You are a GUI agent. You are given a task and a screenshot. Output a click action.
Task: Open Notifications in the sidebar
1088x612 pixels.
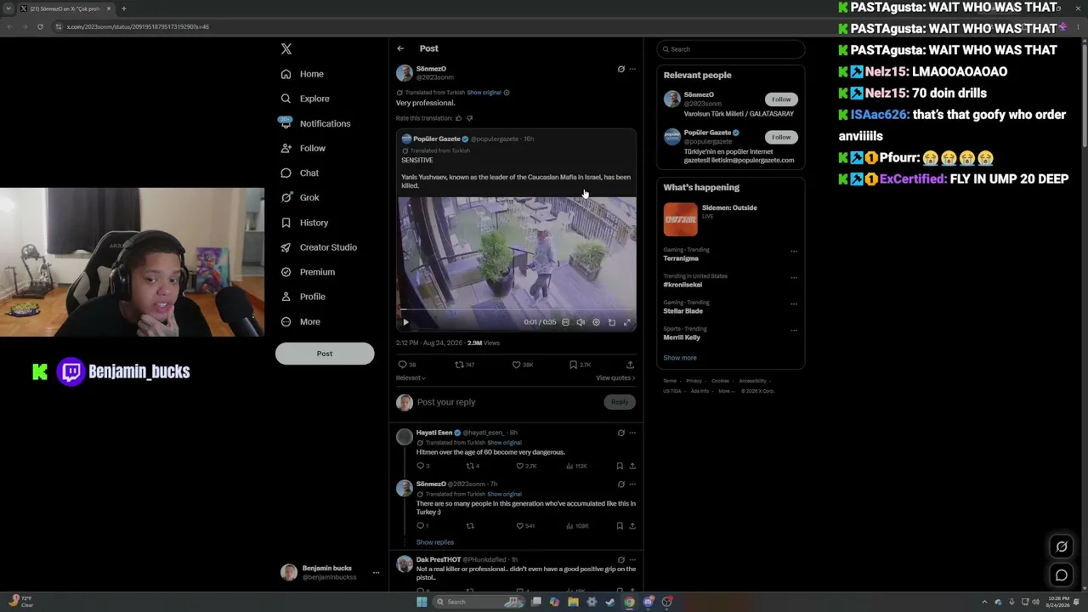coord(314,123)
